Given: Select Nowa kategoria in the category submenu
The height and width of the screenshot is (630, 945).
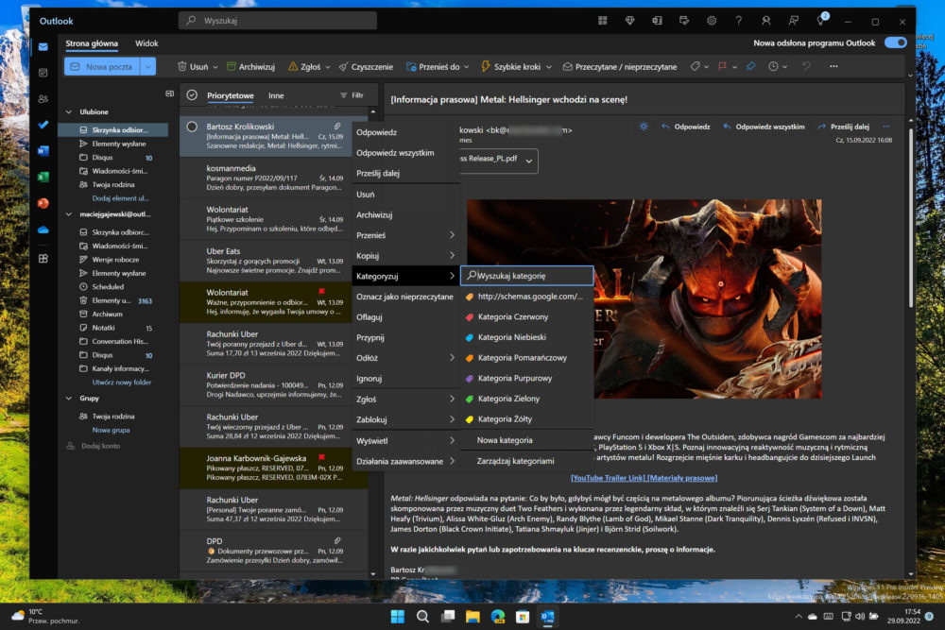Looking at the screenshot, I should [527, 440].
